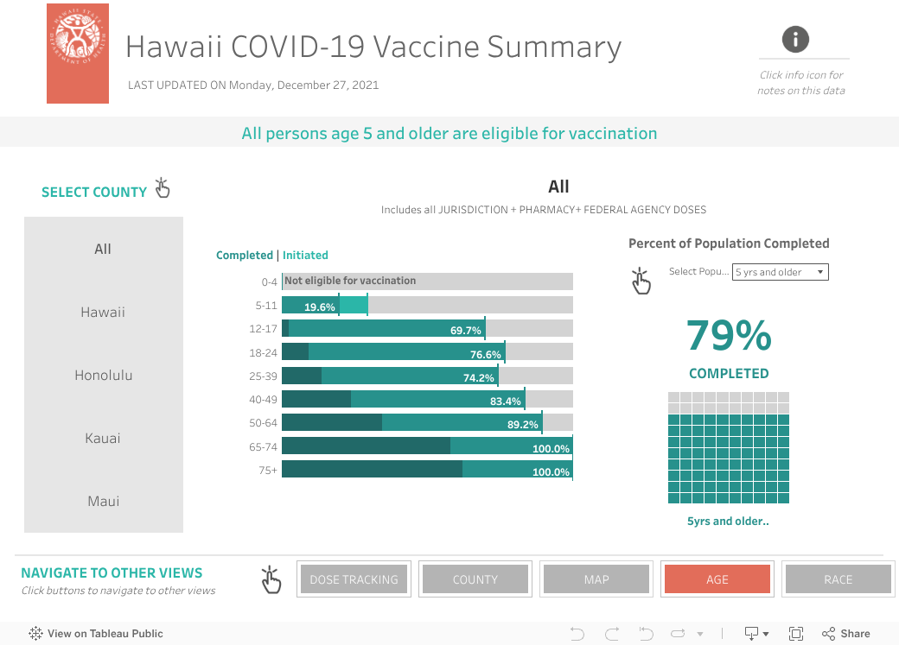Click the undo icon in Tableau toolbar
The height and width of the screenshot is (645, 899).
click(x=577, y=634)
